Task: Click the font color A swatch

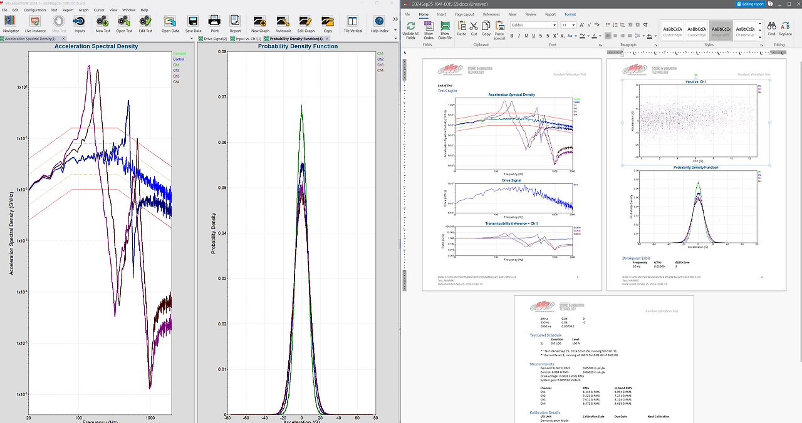Action: [x=595, y=36]
